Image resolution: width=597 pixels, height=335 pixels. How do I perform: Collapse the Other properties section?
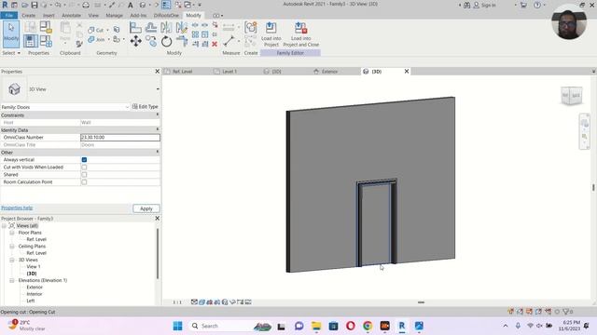[158, 152]
